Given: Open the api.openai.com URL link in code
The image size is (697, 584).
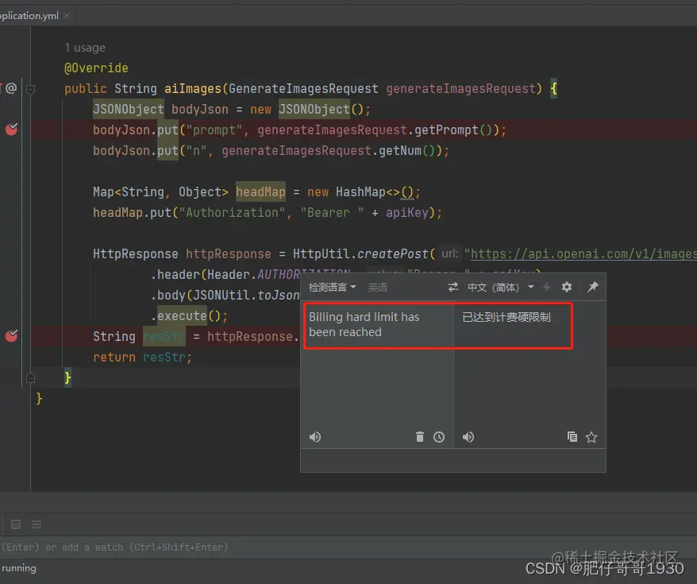Looking at the screenshot, I should click(583, 254).
